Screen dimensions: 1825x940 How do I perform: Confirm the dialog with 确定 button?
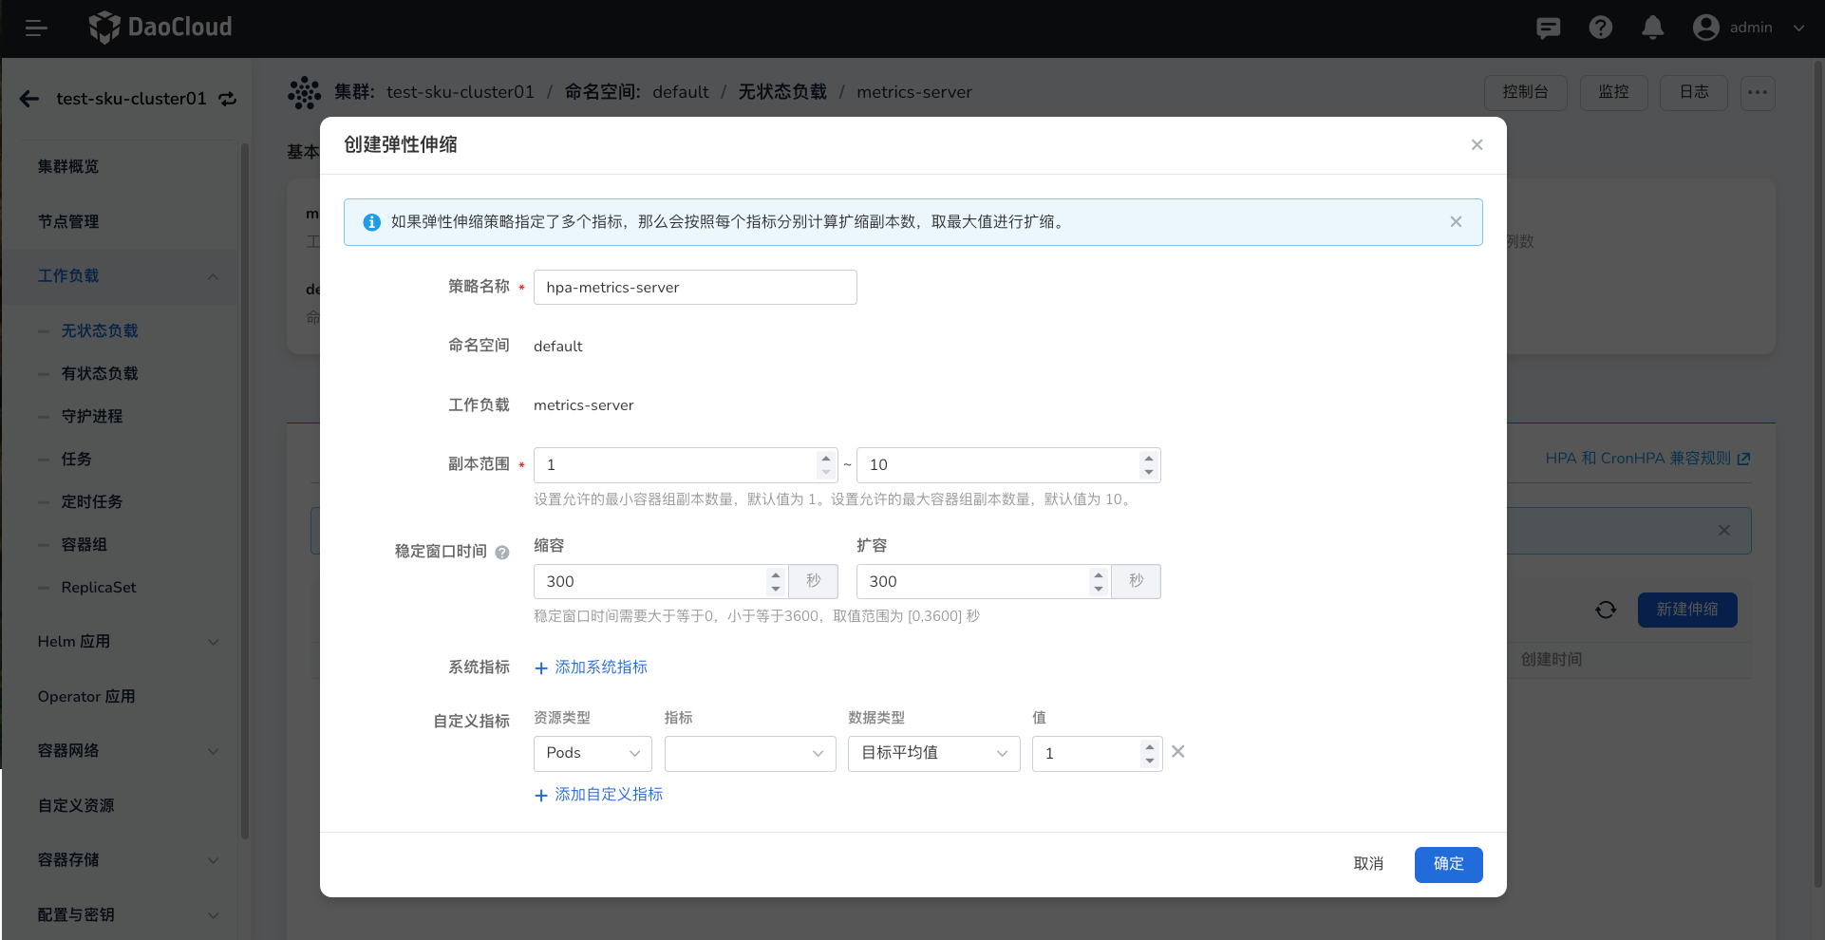[1448, 864]
